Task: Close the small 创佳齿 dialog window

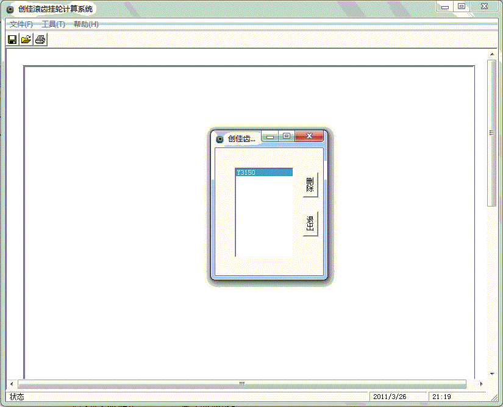Action: click(x=309, y=136)
